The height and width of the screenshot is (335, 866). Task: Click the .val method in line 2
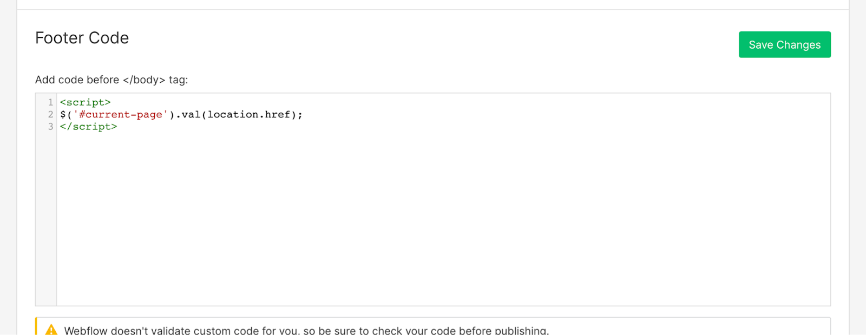(x=191, y=114)
